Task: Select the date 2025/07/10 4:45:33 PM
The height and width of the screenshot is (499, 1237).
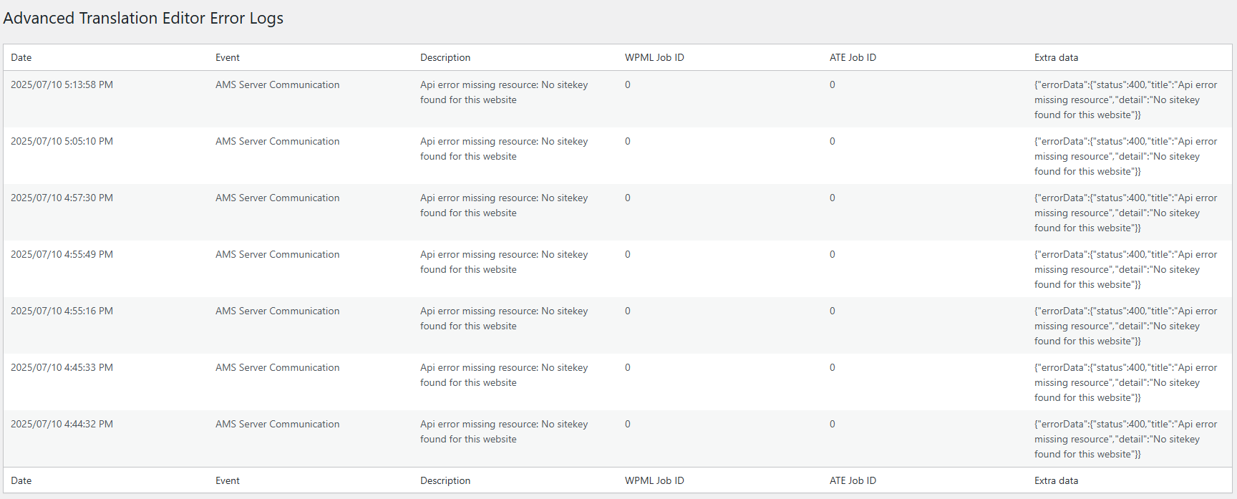Action: tap(62, 367)
